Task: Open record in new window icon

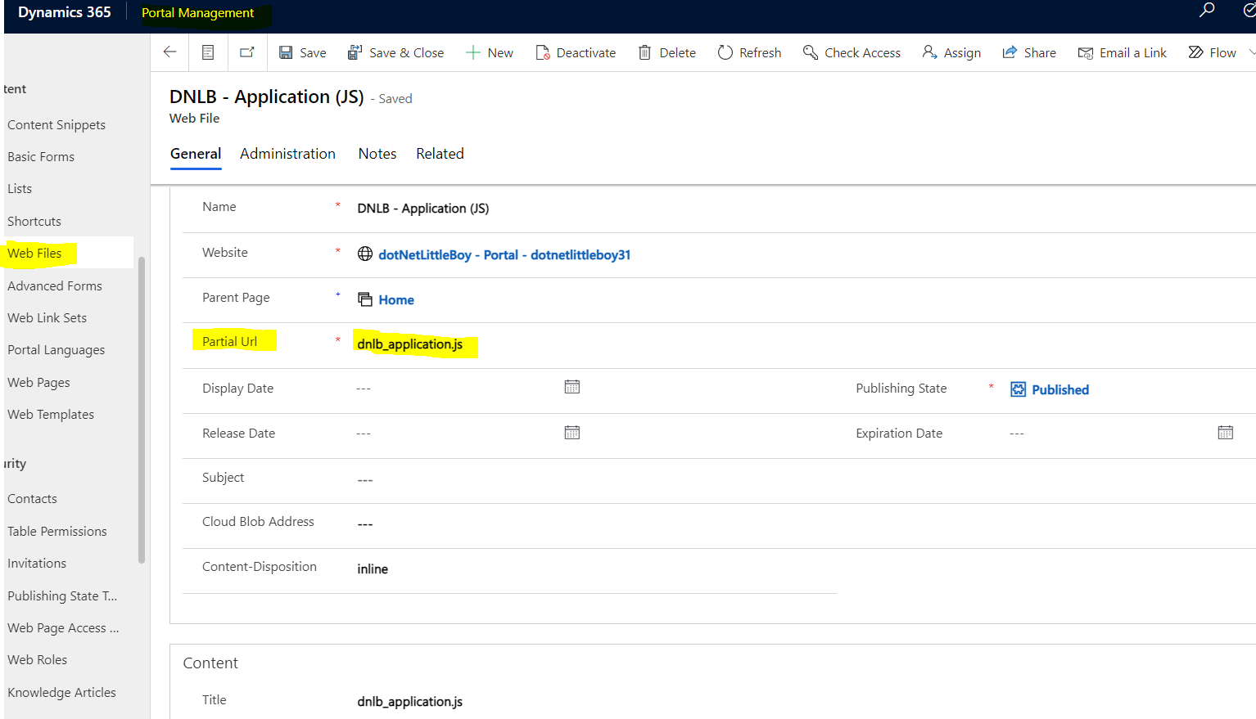Action: tap(246, 52)
